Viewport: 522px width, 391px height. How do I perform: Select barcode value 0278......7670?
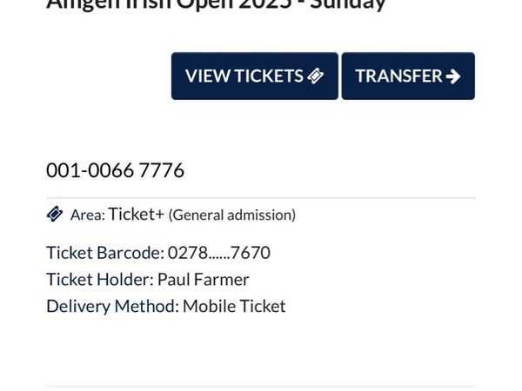(219, 253)
